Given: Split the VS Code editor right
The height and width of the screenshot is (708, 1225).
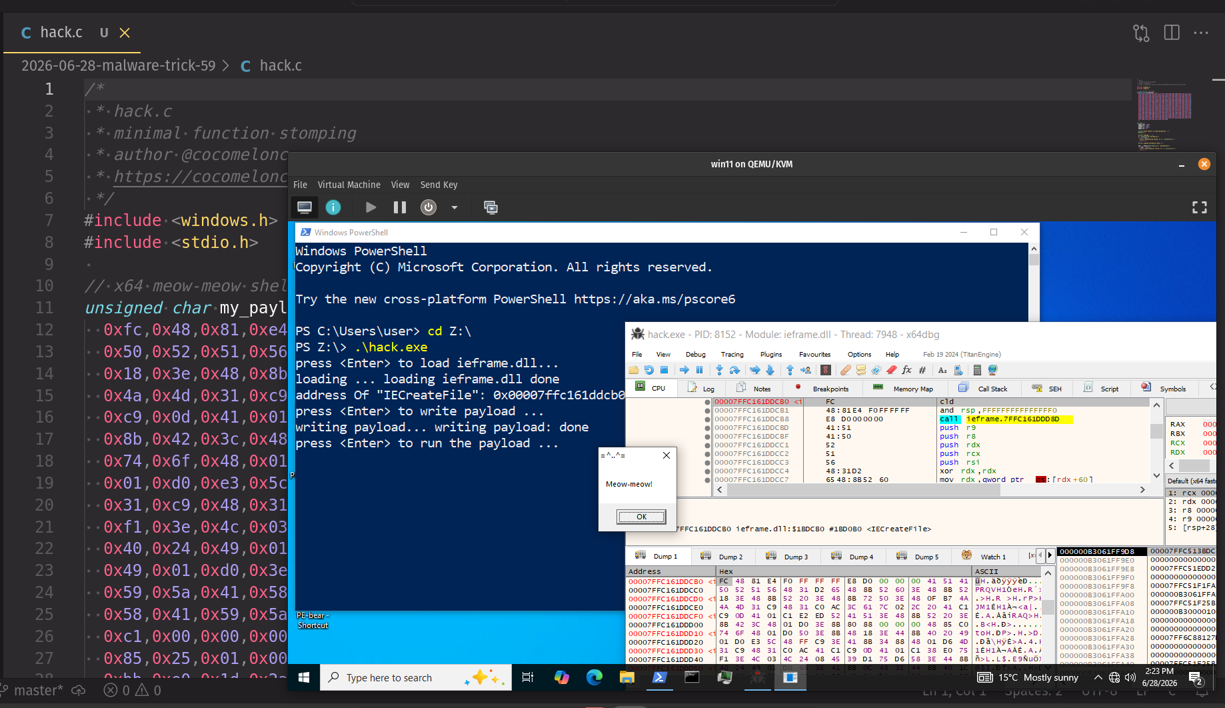Looking at the screenshot, I should (x=1172, y=33).
